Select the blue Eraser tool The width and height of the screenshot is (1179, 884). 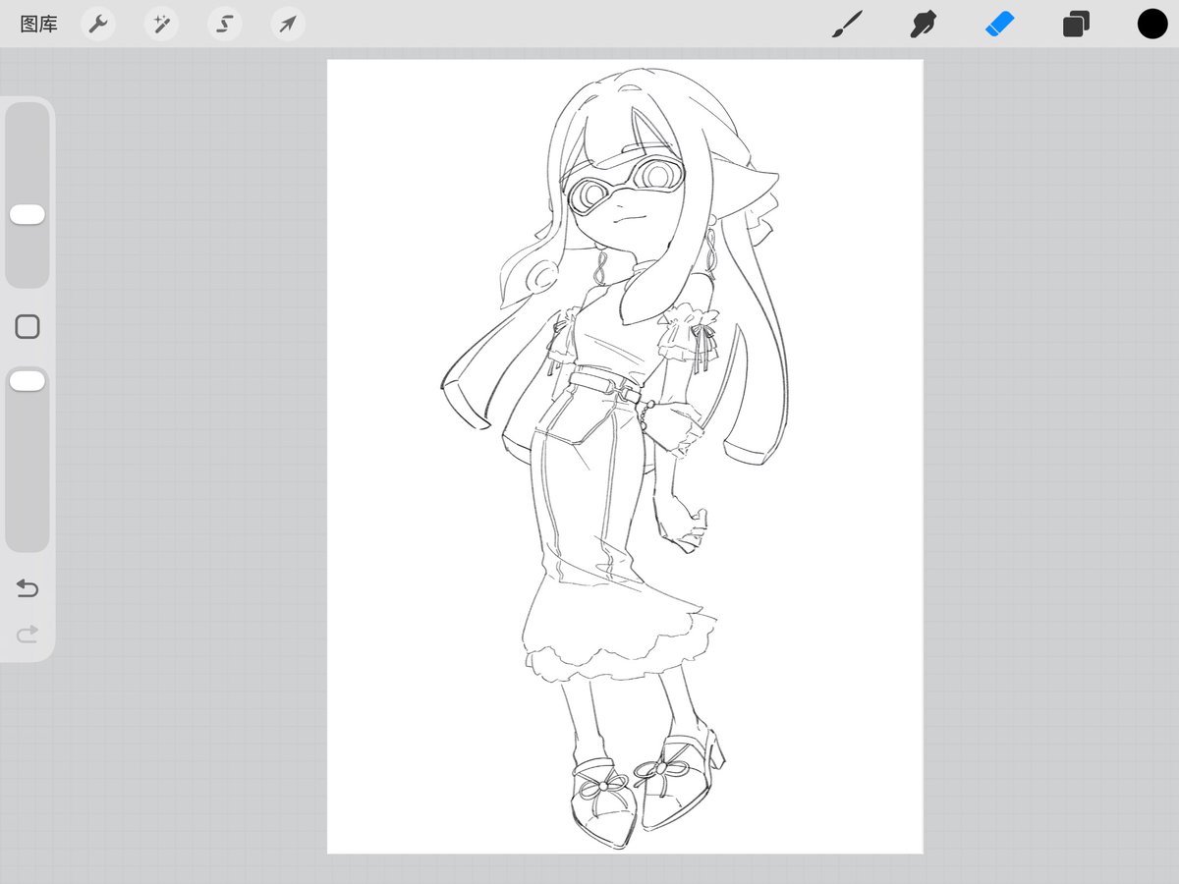coord(999,24)
